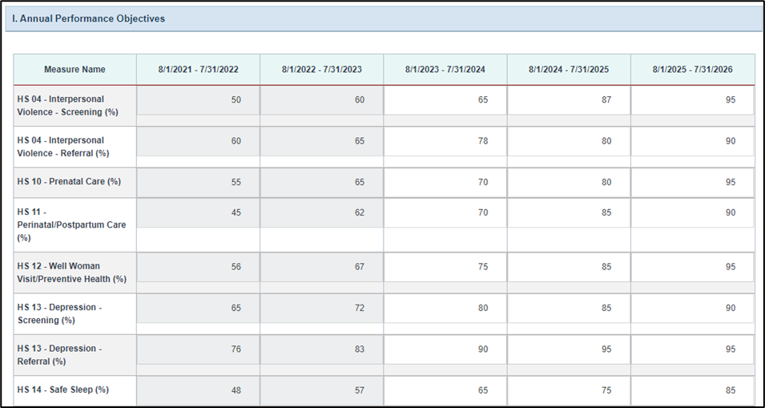Click the 8/1/2025 - 7/31/2026 column header
Viewport: 765px width, 408px height.
pyautogui.click(x=692, y=69)
